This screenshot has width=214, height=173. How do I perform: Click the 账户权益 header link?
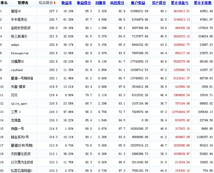tap(138, 3)
